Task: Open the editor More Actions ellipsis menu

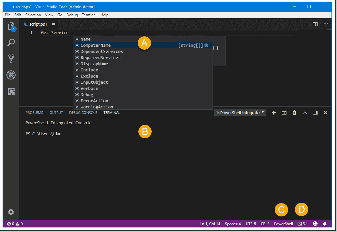Action: 326,24
